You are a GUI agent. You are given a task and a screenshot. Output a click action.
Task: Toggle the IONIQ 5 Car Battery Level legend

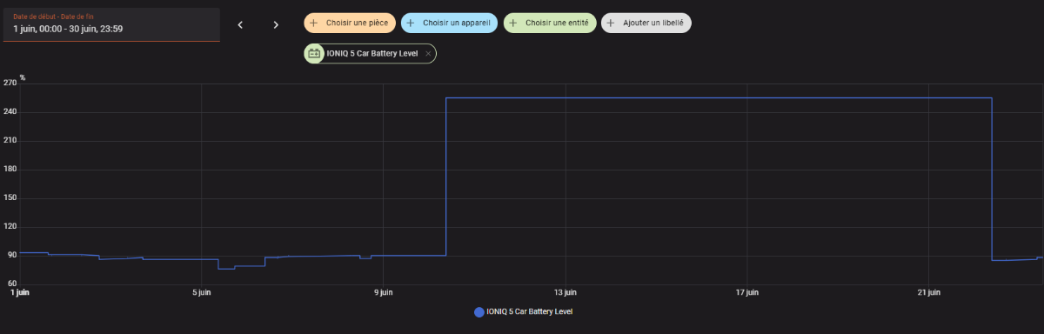[x=523, y=311]
